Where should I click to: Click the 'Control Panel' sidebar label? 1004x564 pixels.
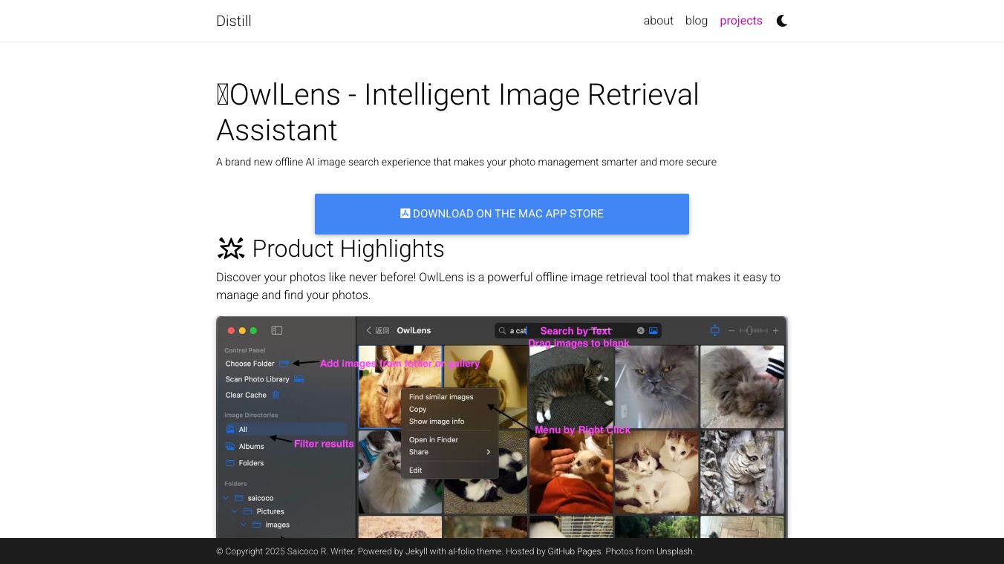pyautogui.click(x=245, y=350)
